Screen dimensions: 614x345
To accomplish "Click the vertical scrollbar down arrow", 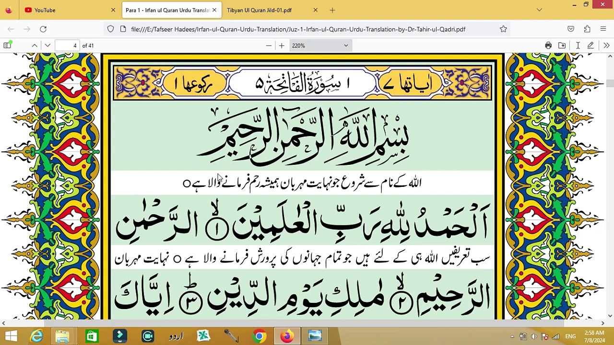I will pos(610,316).
